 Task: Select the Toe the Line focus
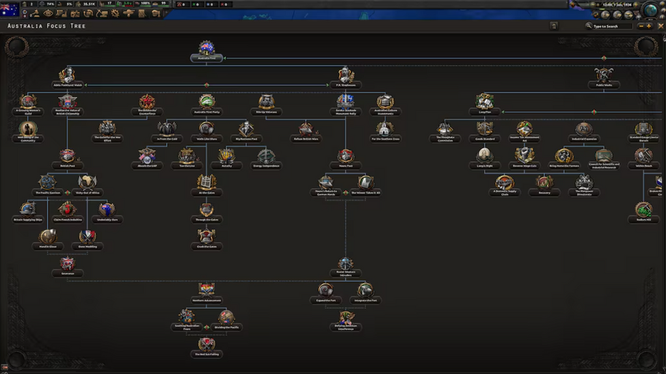click(x=187, y=159)
